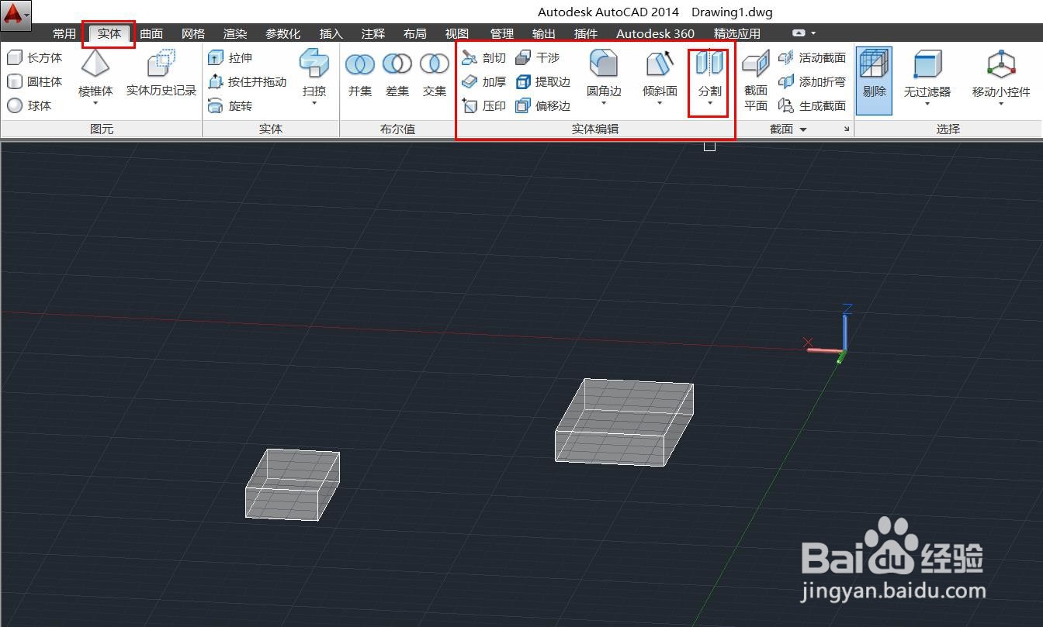Expand the 倾斜面 dropdown arrow

(660, 103)
